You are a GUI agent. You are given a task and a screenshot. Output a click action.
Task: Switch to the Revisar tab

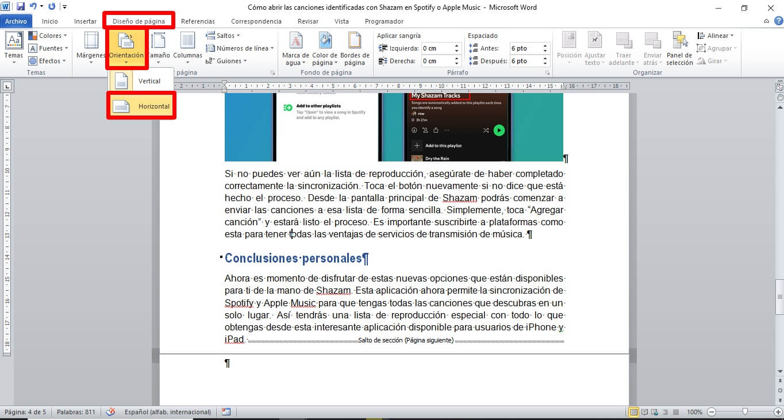[x=308, y=21]
